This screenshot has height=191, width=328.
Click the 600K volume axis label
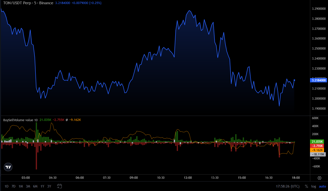pos(315,118)
